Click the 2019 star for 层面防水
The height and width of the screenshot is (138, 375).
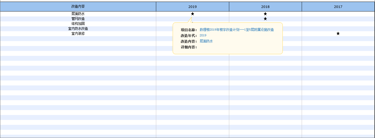[192, 14]
